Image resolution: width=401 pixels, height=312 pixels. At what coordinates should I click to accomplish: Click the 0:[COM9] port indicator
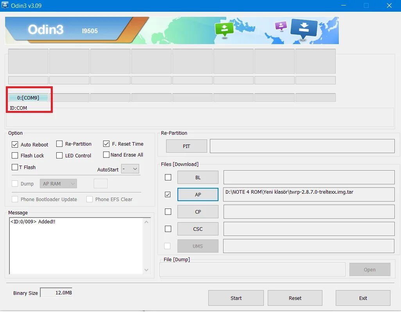pyautogui.click(x=28, y=98)
